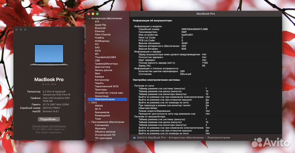Select Отключенное ПО in the sidebar
The image size is (295, 153).
point(105,135)
